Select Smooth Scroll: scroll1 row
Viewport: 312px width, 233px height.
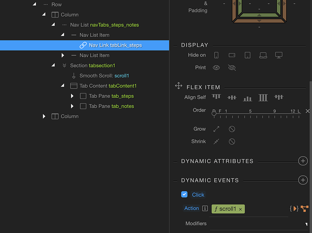click(85, 75)
